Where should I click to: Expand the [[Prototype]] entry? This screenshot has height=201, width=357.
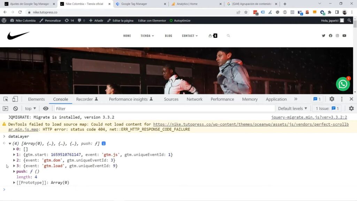point(14,183)
